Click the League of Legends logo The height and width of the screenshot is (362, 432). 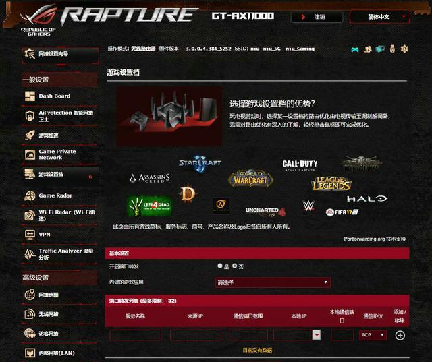331,184
